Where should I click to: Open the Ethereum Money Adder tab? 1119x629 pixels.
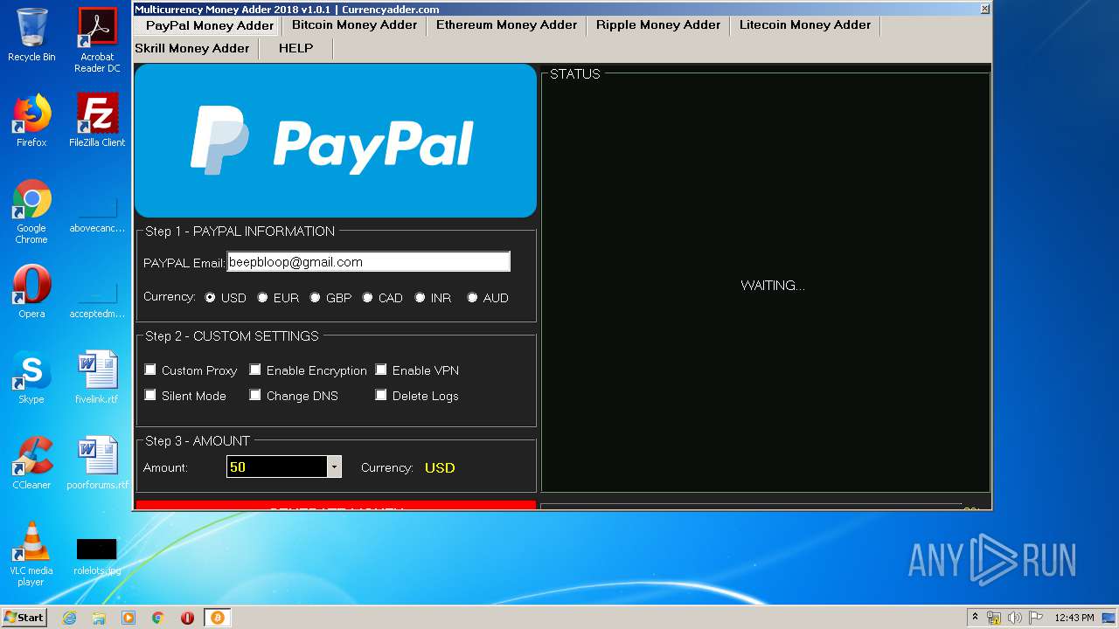click(x=506, y=25)
